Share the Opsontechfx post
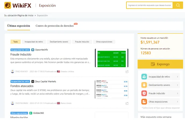 coord(127,72)
